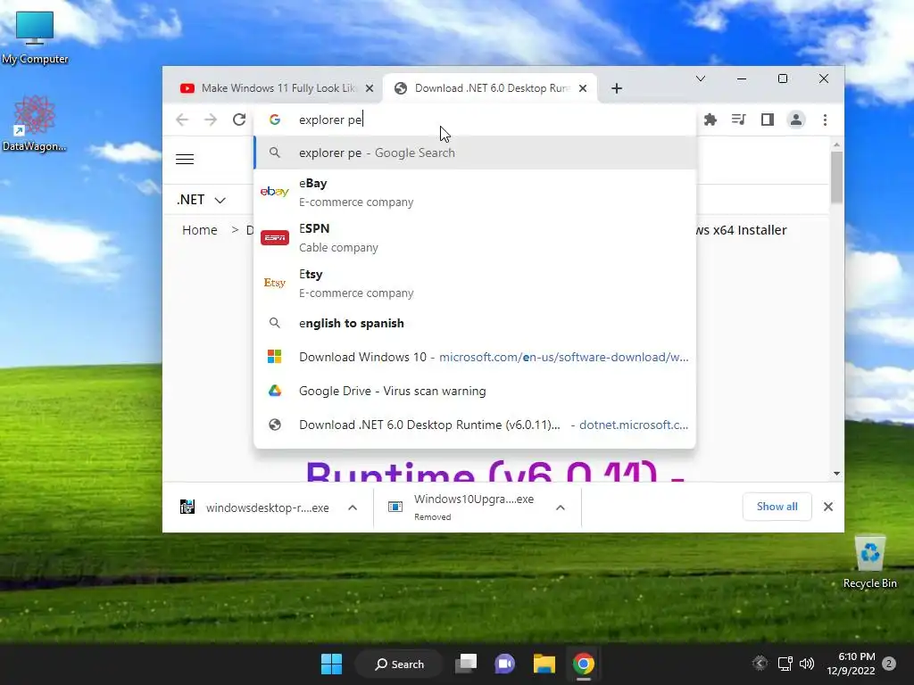Click the scrollbar down arrow
Viewport: 914px width, 685px height.
coord(836,474)
